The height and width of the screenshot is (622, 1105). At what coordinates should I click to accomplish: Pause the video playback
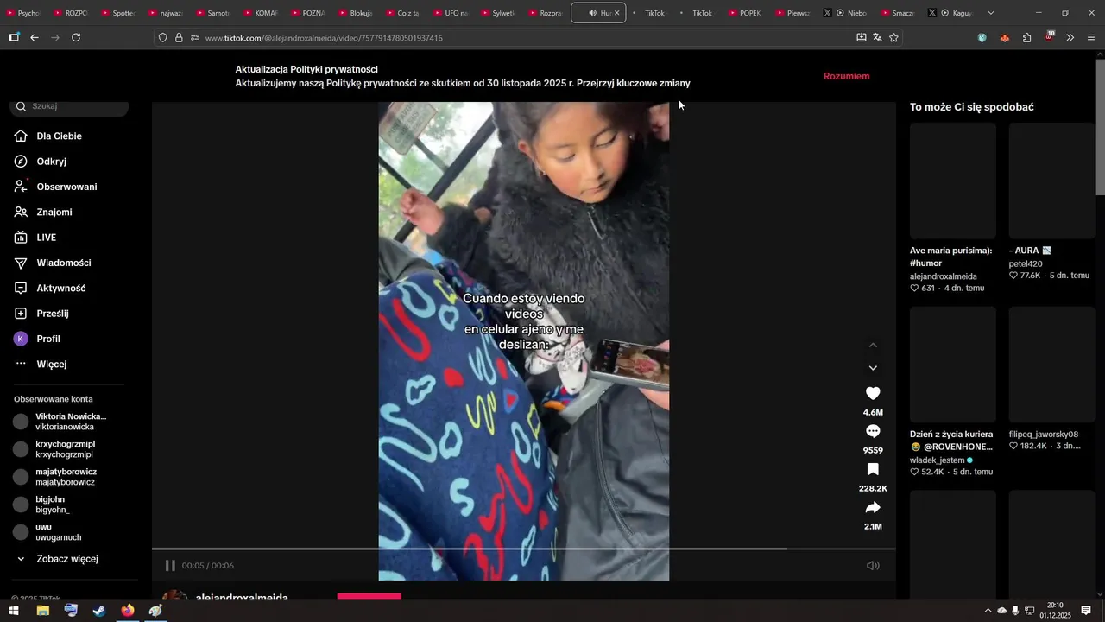coord(170,565)
